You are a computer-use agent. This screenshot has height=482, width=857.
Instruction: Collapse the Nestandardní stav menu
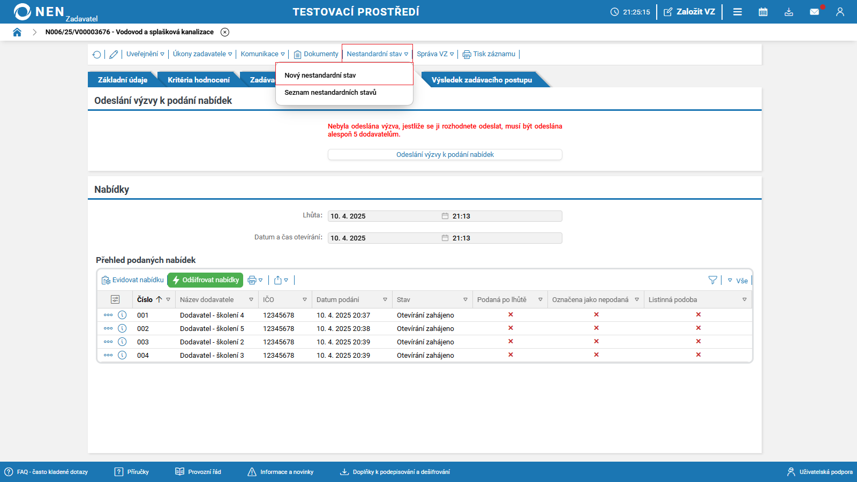[x=377, y=54]
